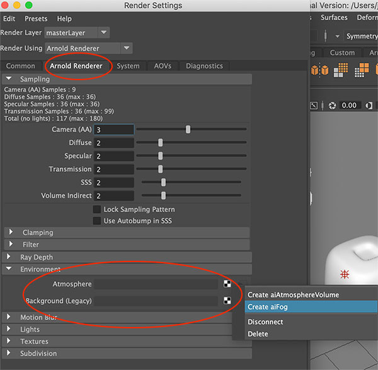Viewport: 378px width, 370px height.
Task: Expand the Ray Depth section
Action: [127, 257]
